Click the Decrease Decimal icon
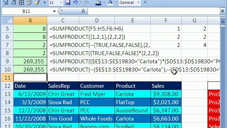The width and height of the screenshot is (227, 128). (x=13, y=2)
